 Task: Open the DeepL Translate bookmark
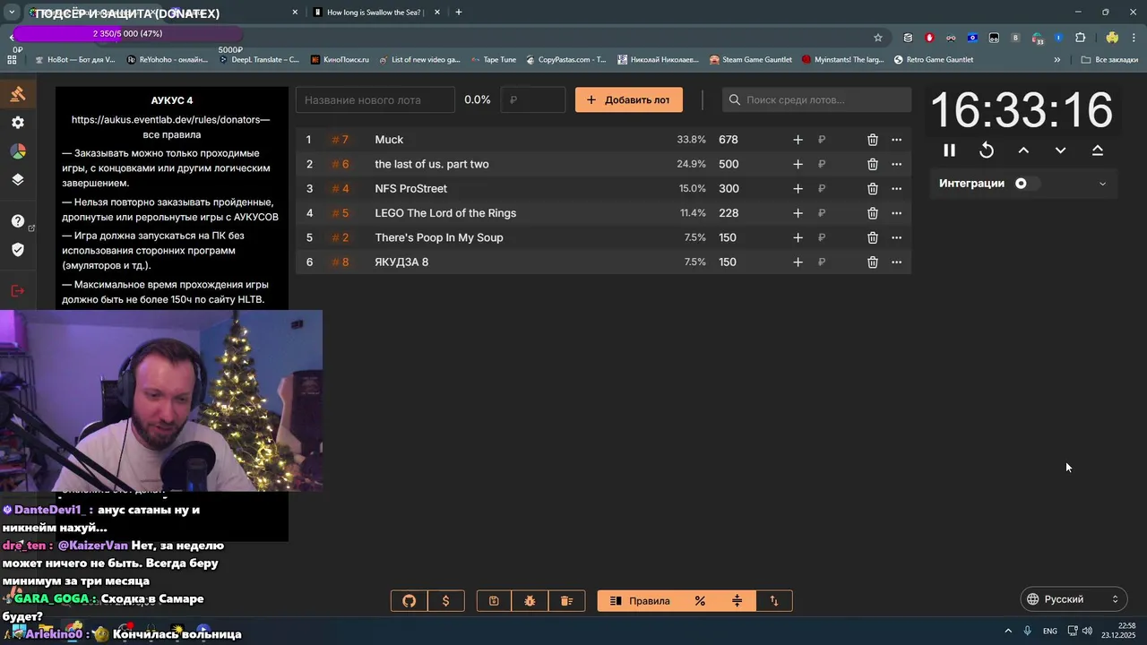point(259,60)
